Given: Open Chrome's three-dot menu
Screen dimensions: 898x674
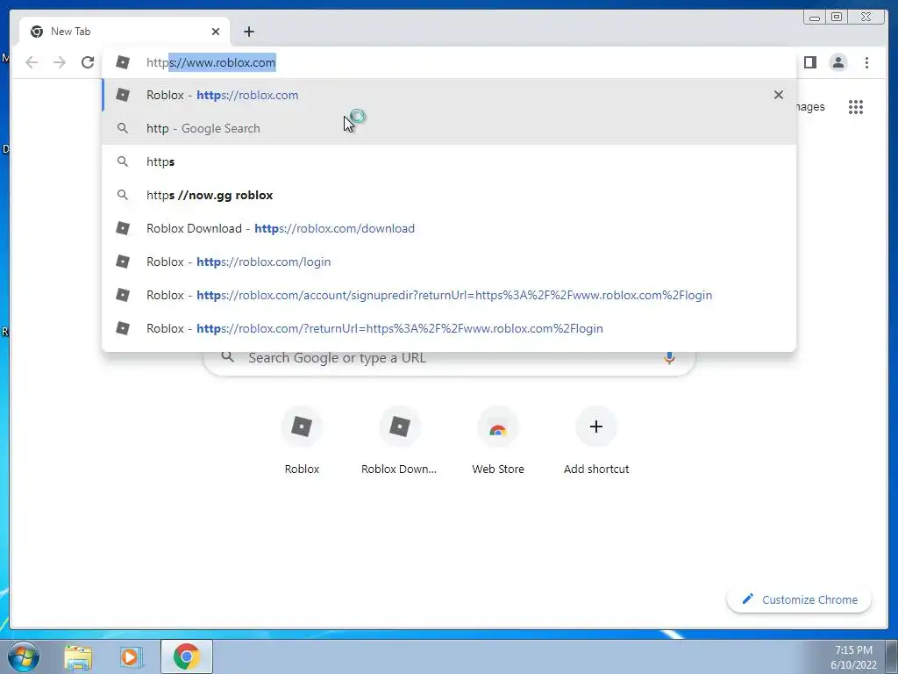Looking at the screenshot, I should point(866,62).
